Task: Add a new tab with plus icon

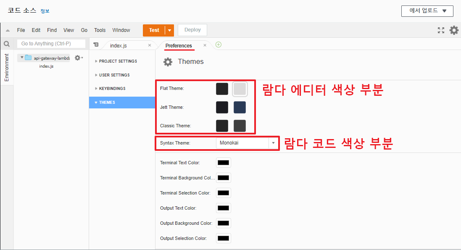Action: [218, 45]
